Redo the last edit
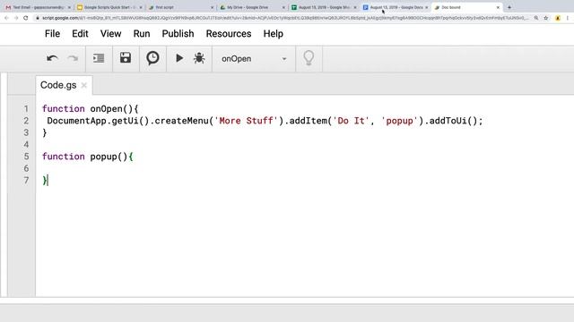Screen dimensions: 574x322 tap(74, 58)
